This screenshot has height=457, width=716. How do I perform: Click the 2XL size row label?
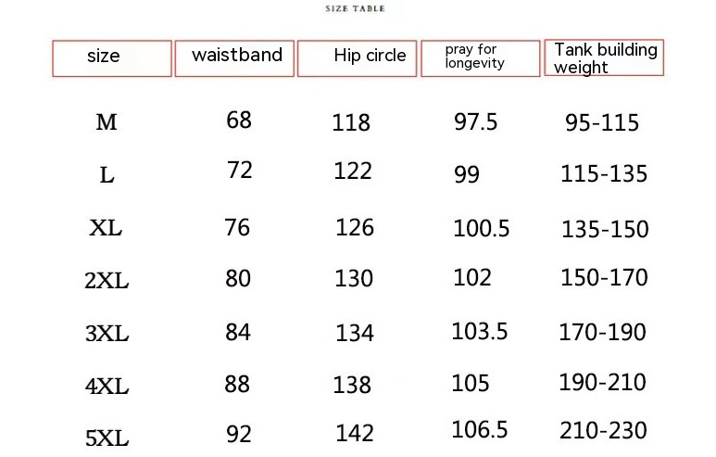tap(107, 281)
